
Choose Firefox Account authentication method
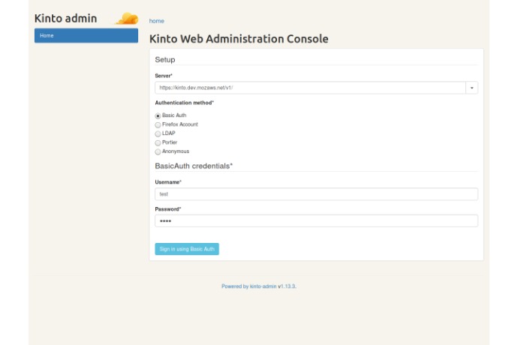click(158, 124)
